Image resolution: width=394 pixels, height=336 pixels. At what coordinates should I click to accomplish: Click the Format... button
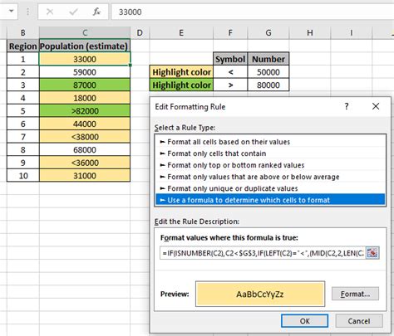click(355, 294)
